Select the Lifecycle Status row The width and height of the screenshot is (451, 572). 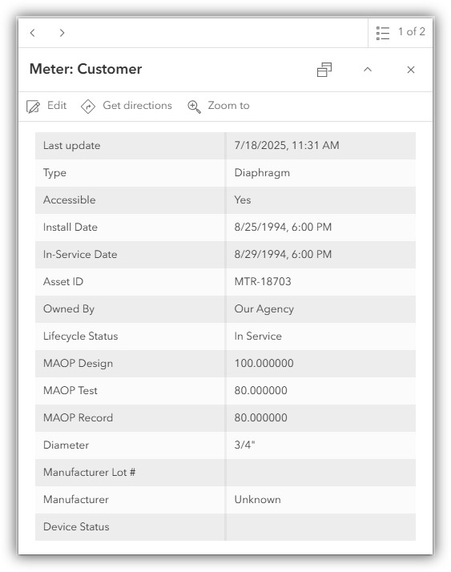click(x=226, y=336)
